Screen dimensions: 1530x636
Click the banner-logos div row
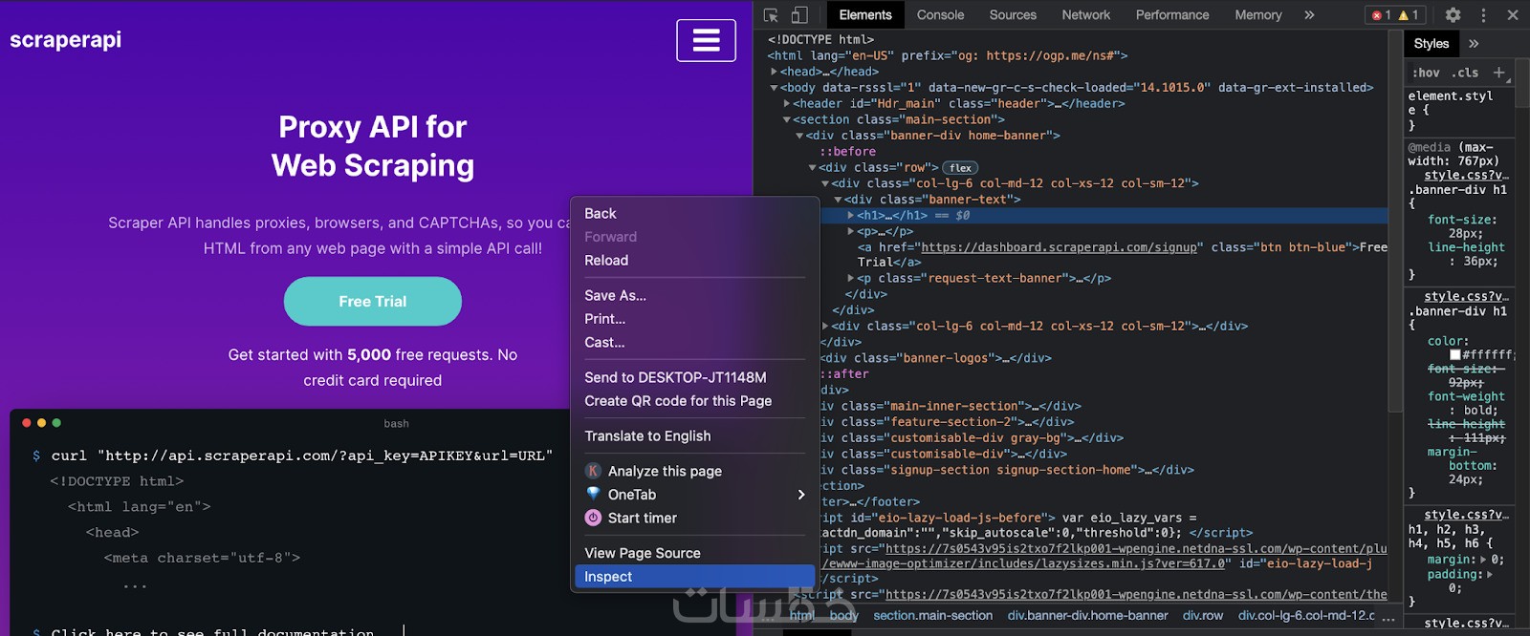pos(935,358)
